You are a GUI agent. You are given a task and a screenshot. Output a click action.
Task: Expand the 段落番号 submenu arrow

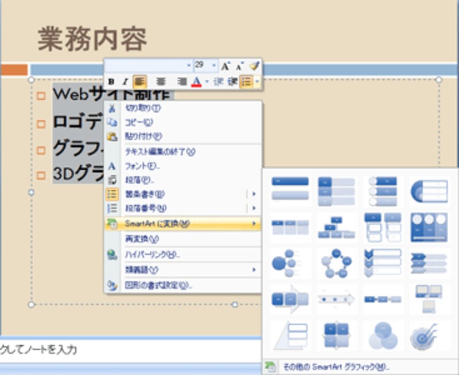click(254, 208)
